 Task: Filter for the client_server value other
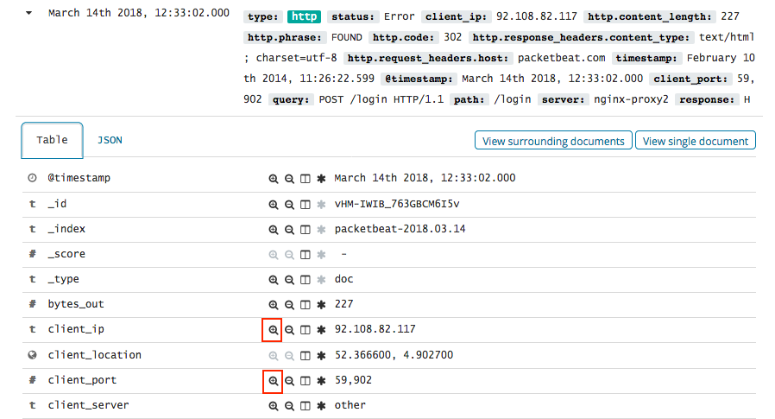(273, 406)
